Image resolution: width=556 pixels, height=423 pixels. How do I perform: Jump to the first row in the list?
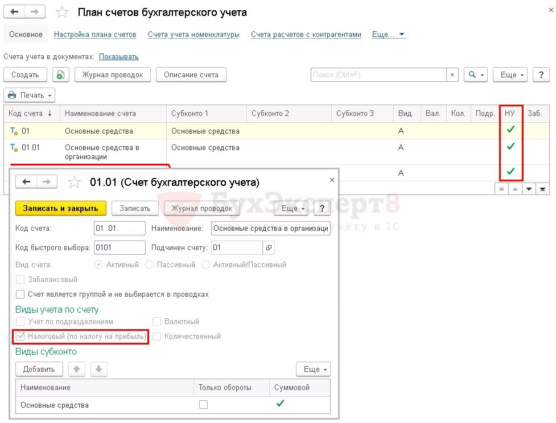pos(501,189)
